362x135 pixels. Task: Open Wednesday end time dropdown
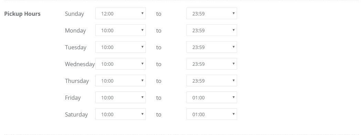[212, 64]
